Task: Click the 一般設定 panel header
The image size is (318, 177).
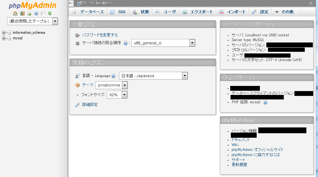Action: point(143,24)
